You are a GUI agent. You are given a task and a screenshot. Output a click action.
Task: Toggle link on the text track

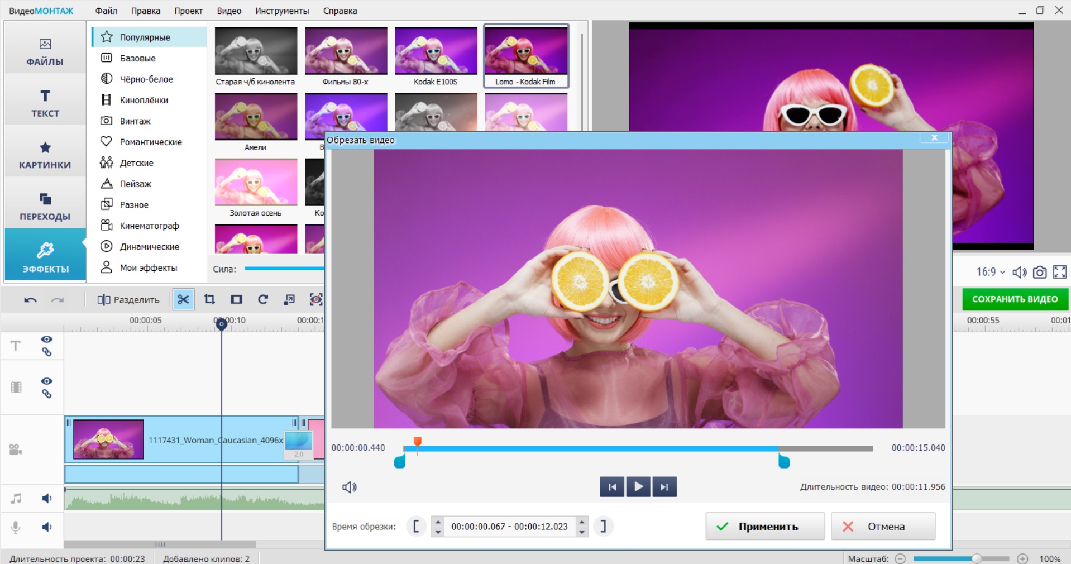click(47, 352)
